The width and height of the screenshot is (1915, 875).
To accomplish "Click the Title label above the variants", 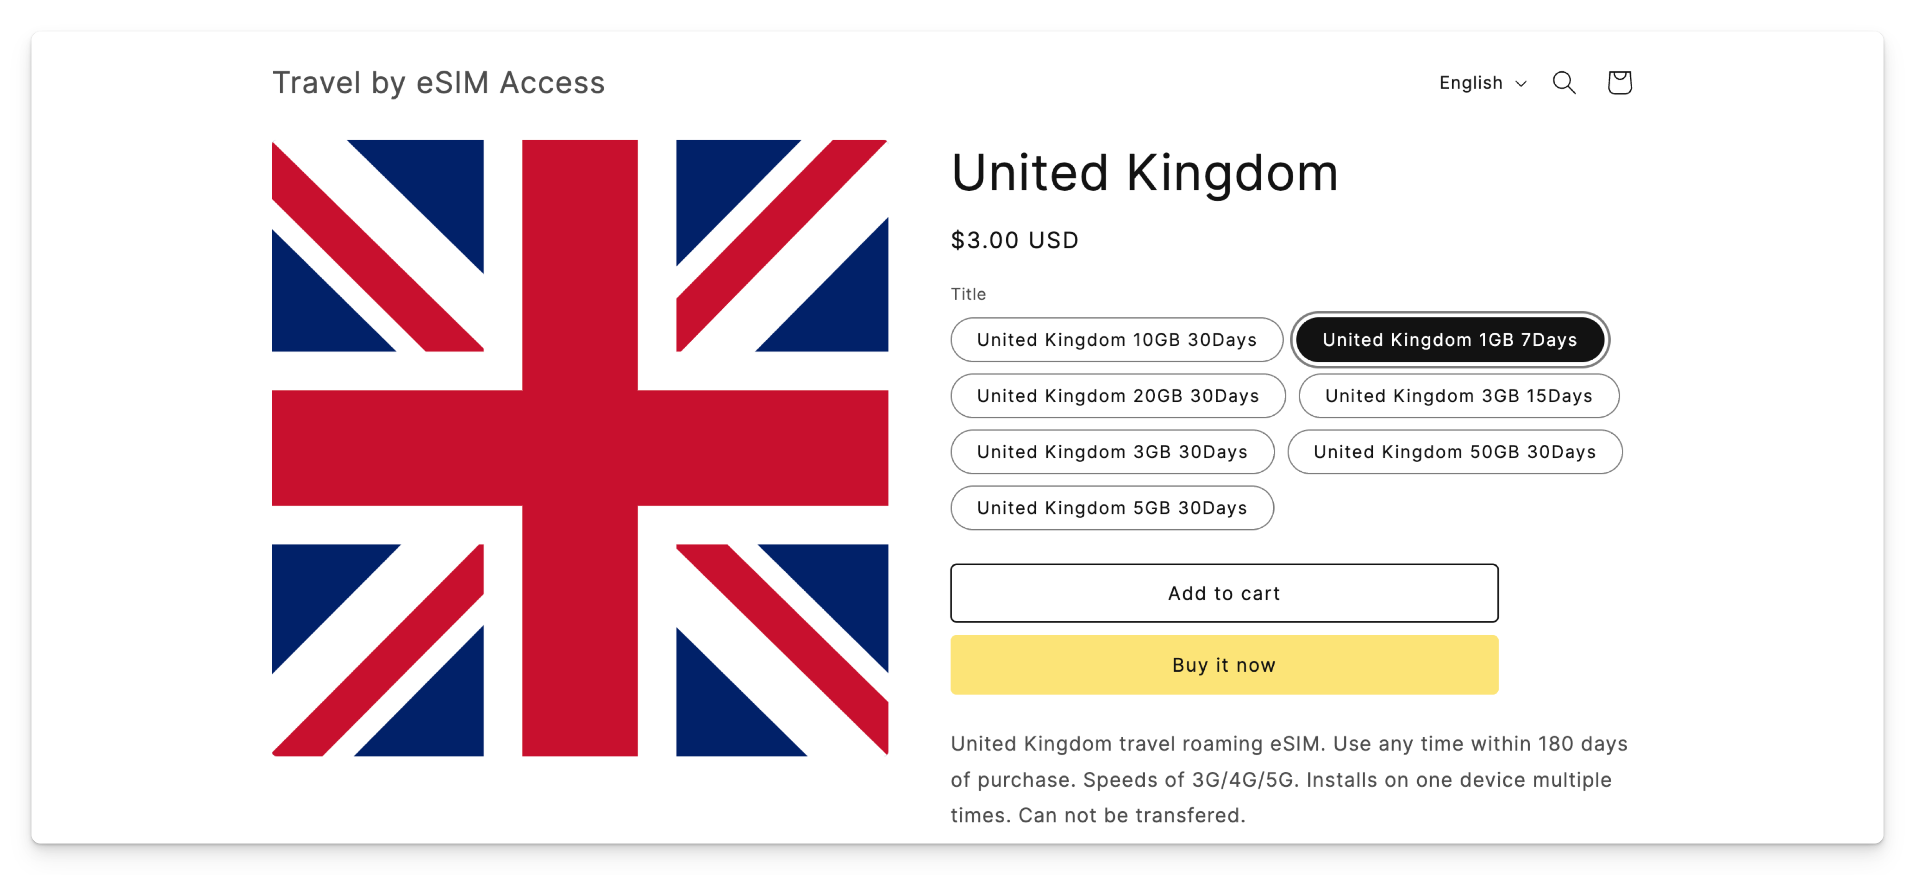I will 968,294.
